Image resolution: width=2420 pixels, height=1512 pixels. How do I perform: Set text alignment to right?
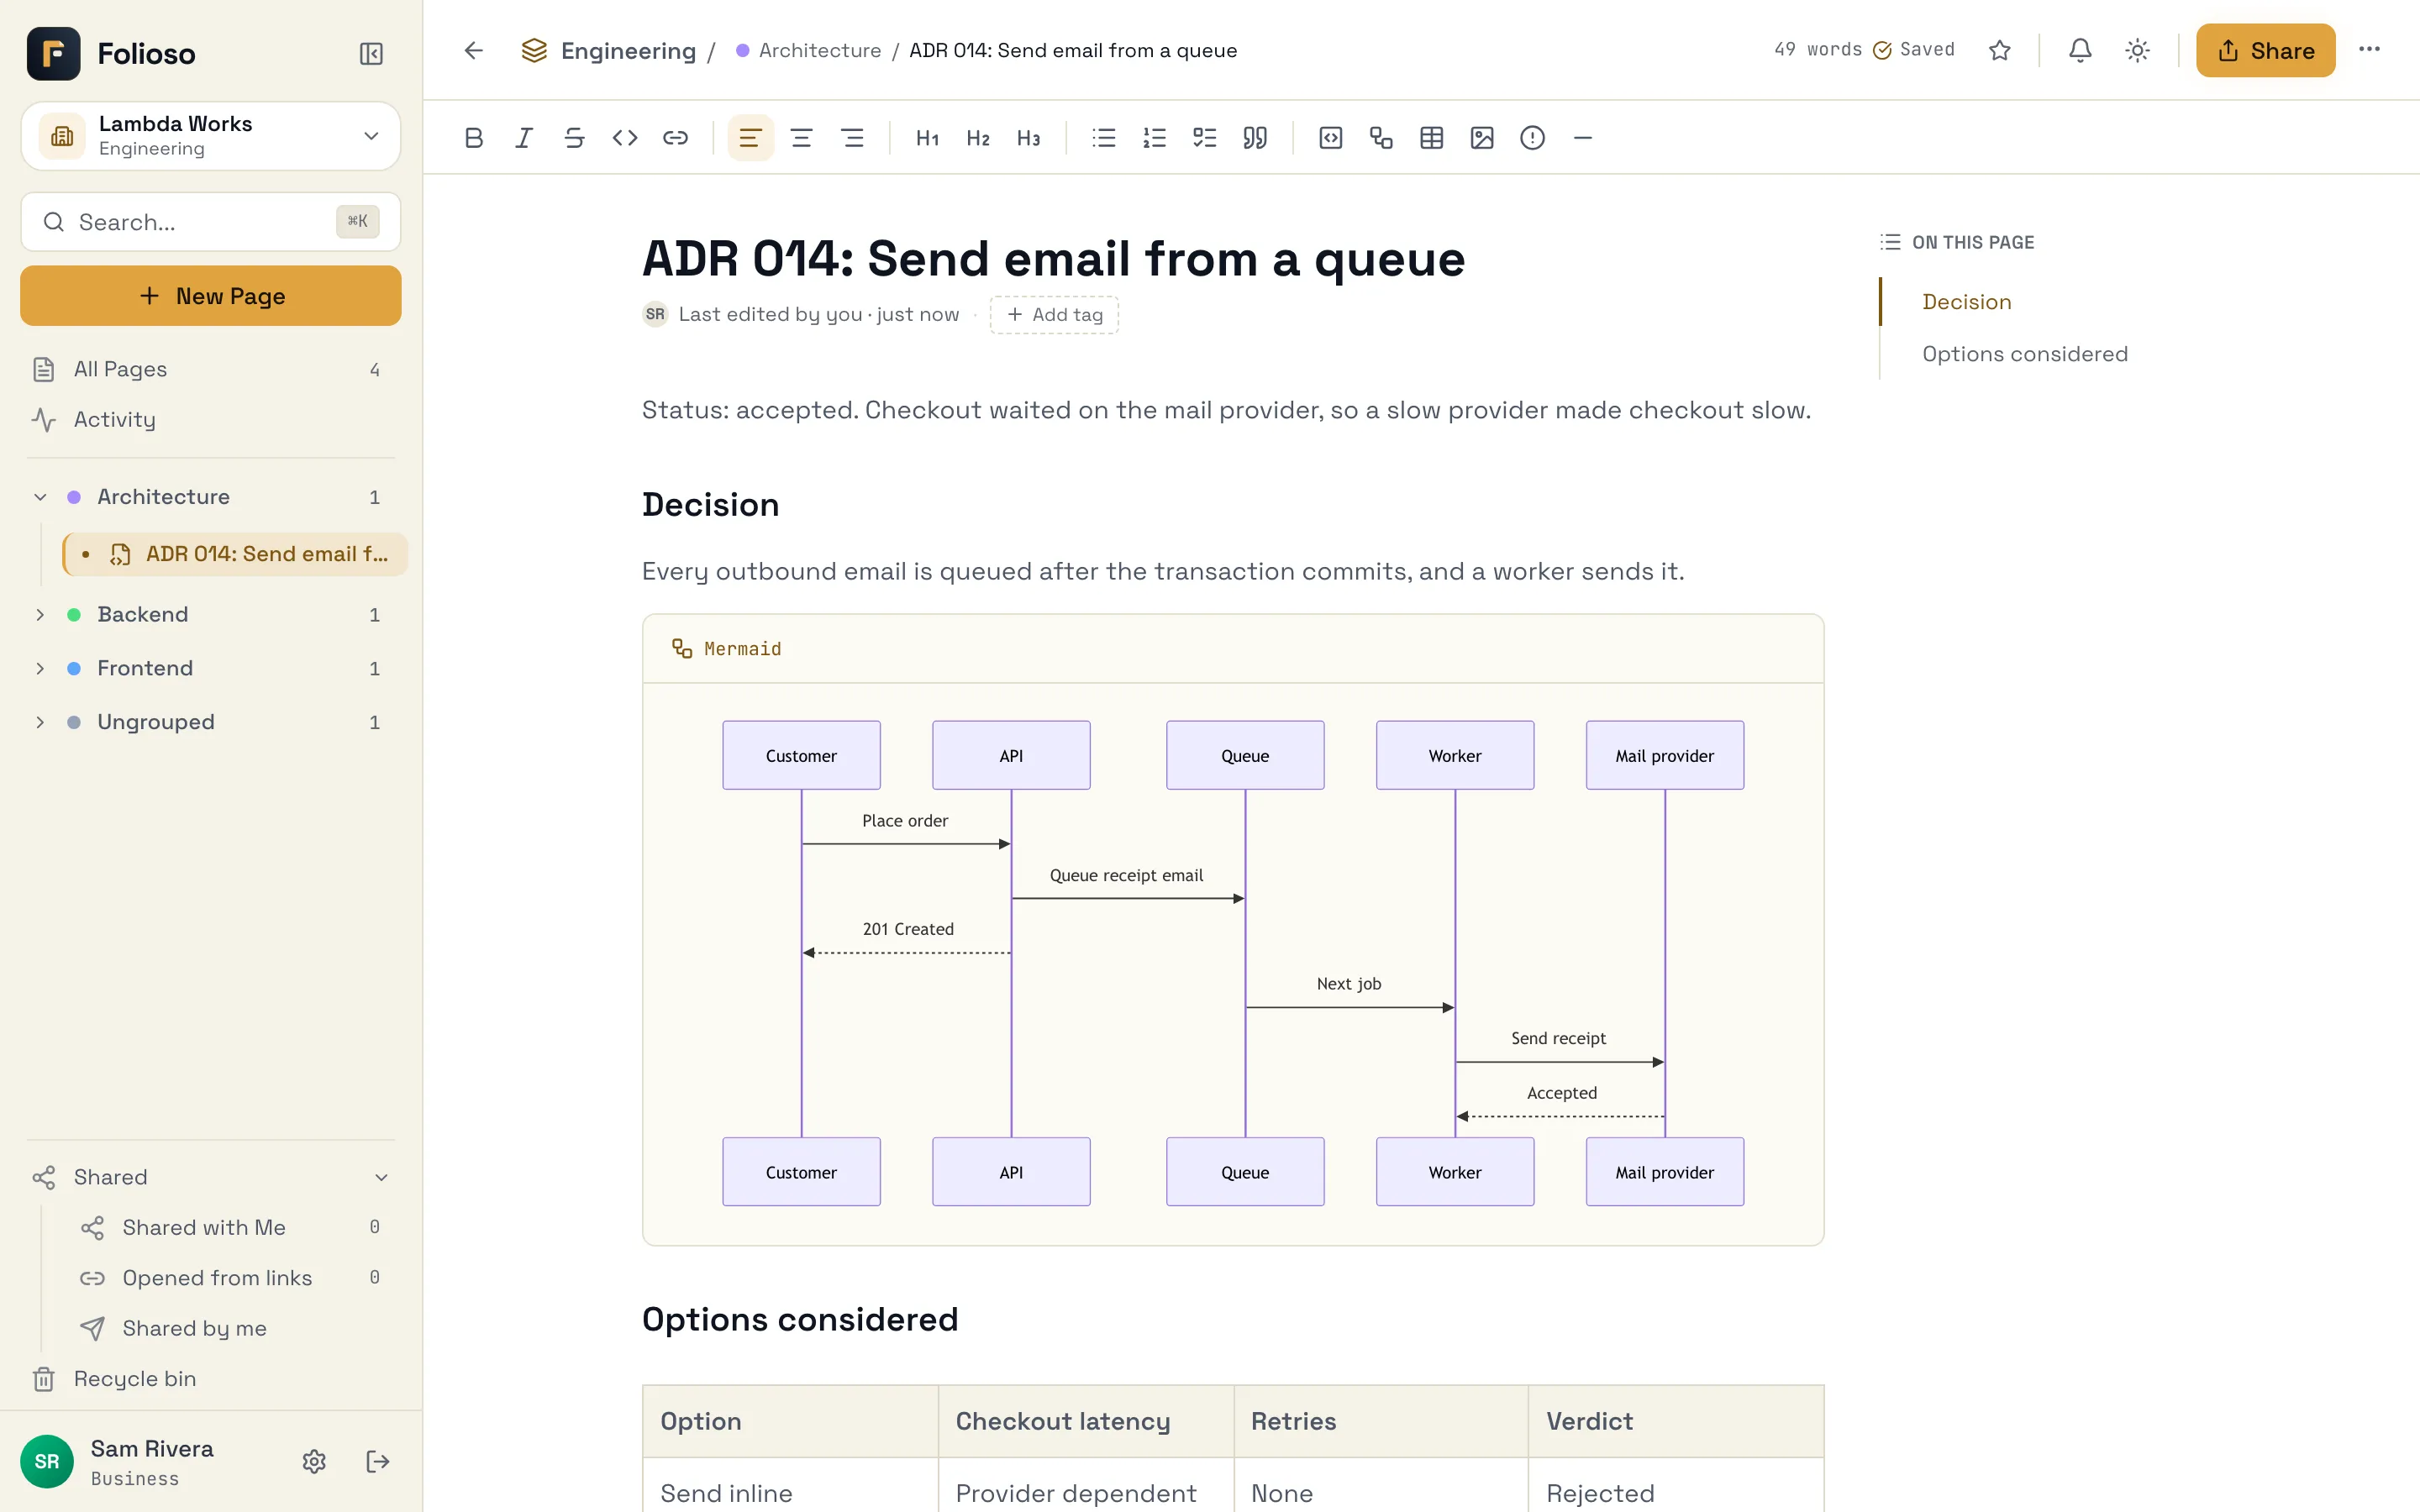[852, 138]
